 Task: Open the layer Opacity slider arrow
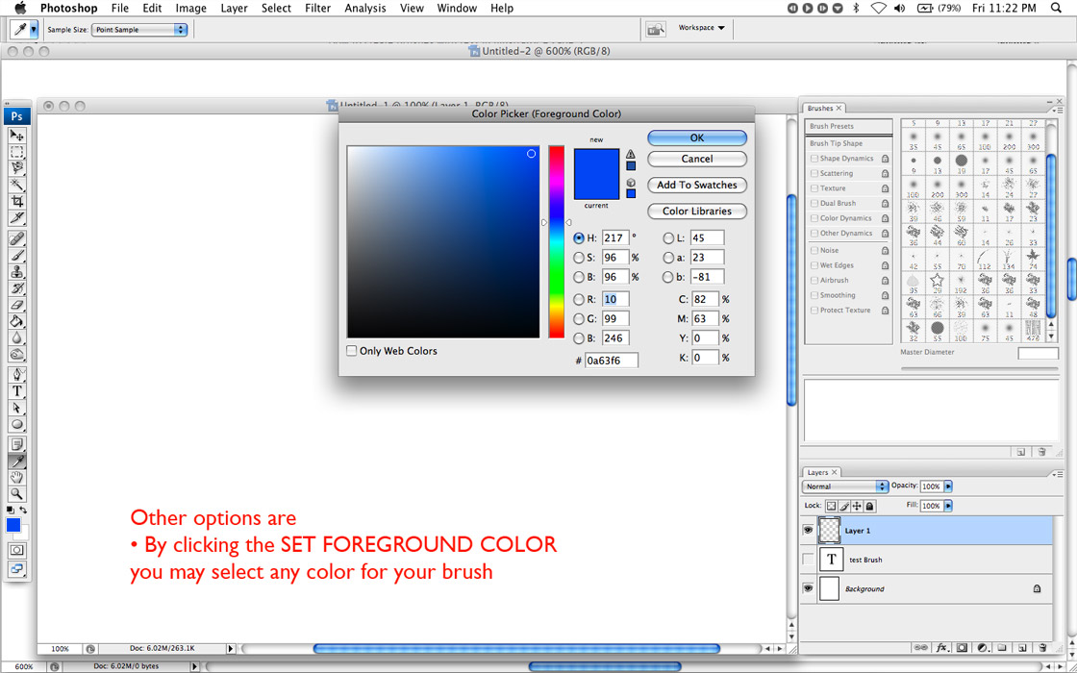pyautogui.click(x=948, y=486)
